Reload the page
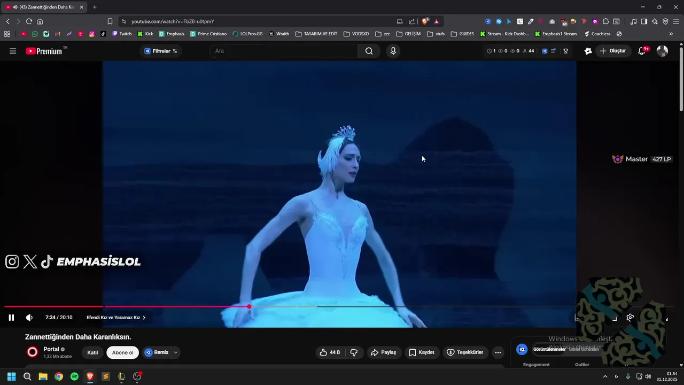Image resolution: width=684 pixels, height=385 pixels. [29, 21]
